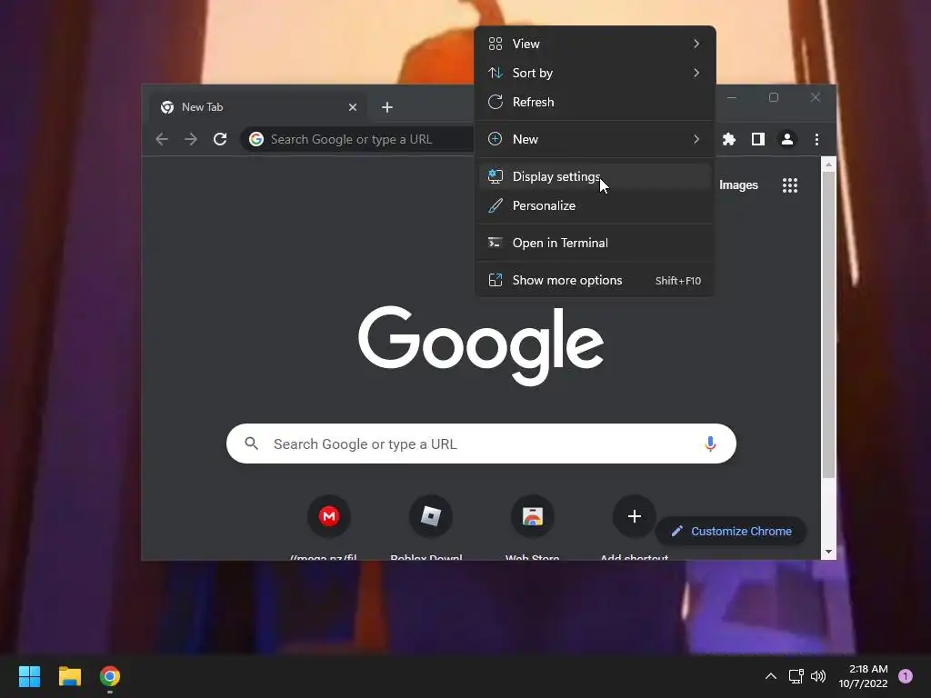931x698 pixels.
Task: Select Display settings in the context menu
Action: tap(595, 176)
